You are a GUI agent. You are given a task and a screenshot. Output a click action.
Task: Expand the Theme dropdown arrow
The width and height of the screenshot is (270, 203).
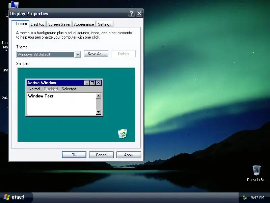pyautogui.click(x=78, y=54)
